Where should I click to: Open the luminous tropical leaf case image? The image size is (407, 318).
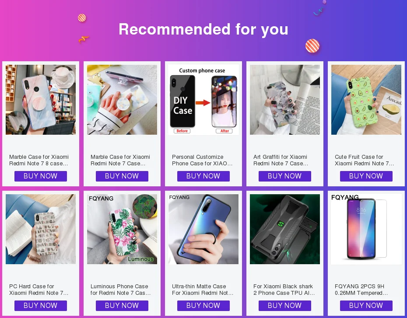click(122, 229)
